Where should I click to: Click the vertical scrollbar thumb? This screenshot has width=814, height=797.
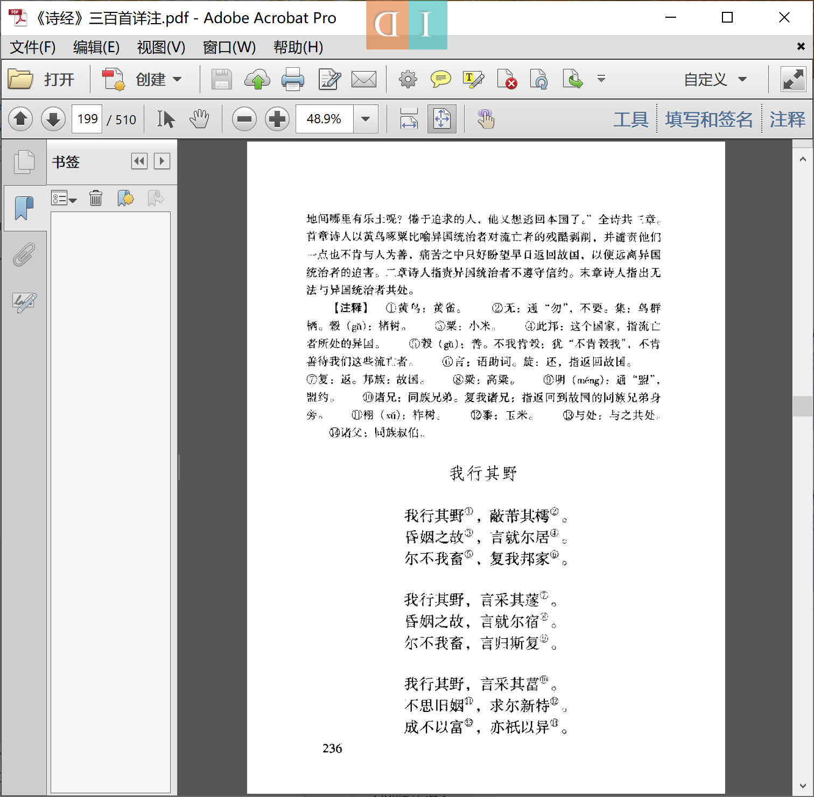[x=803, y=406]
